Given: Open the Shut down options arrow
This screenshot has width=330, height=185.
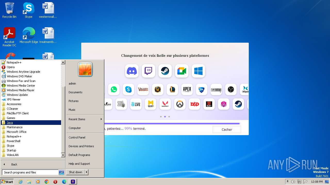Looking at the screenshot, I should coord(87,172).
